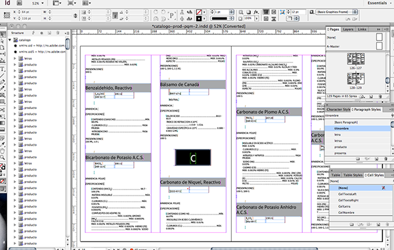Open the 52% zoom level dropdown
The image size is (394, 250).
[37, 3]
